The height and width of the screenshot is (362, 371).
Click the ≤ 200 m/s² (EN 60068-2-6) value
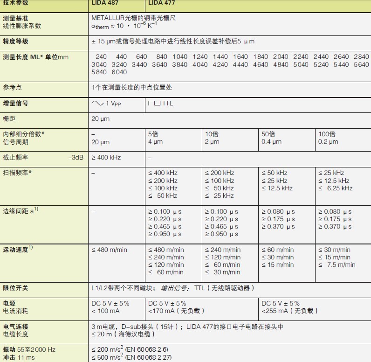pyautogui.click(x=130, y=349)
